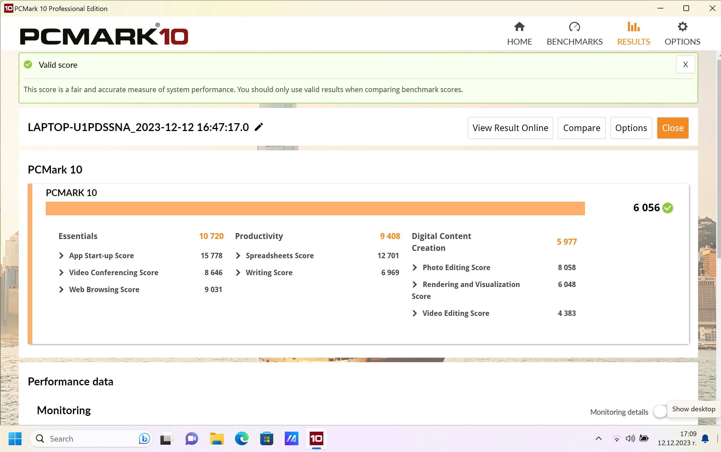Click the orange Close button
The height and width of the screenshot is (452, 721).
[673, 128]
